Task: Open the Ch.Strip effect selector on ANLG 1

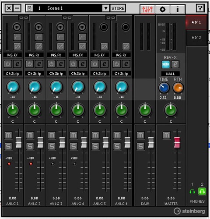Action: click(x=13, y=74)
